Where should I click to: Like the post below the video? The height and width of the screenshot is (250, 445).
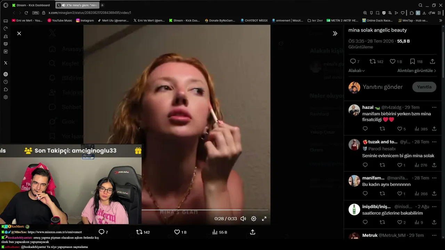[177, 232]
